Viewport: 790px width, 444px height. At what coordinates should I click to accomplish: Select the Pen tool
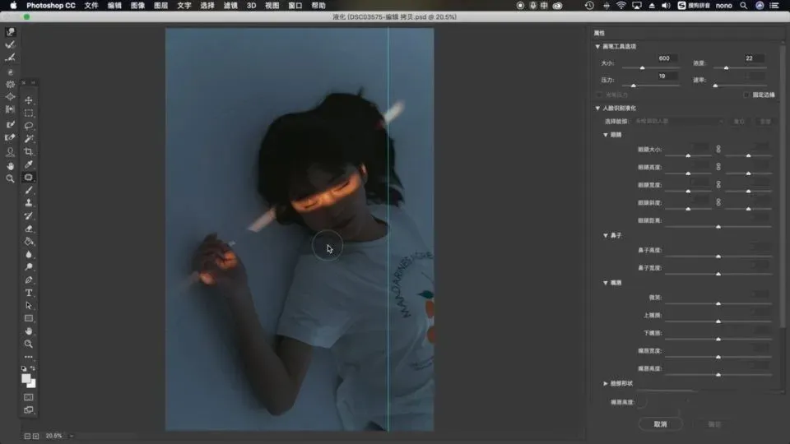[x=29, y=280]
